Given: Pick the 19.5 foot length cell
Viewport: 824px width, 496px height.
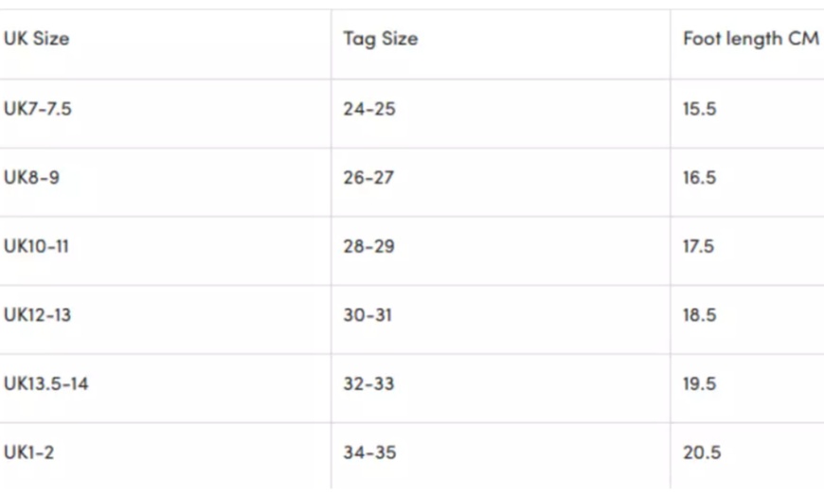Looking at the screenshot, I should click(x=700, y=384).
